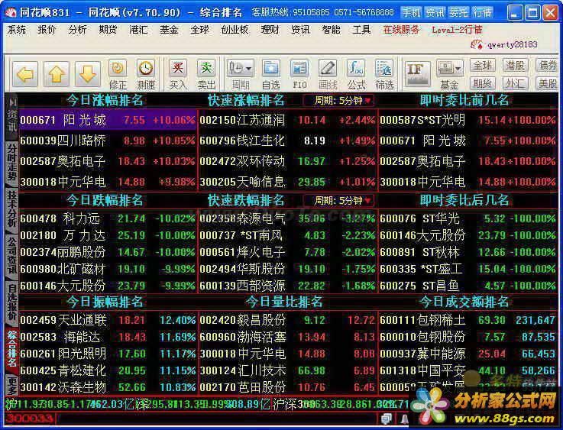Viewport: 563px width, 430px height.
Task: Switch to the 技术分析 sidebar tab
Action: tap(12, 209)
